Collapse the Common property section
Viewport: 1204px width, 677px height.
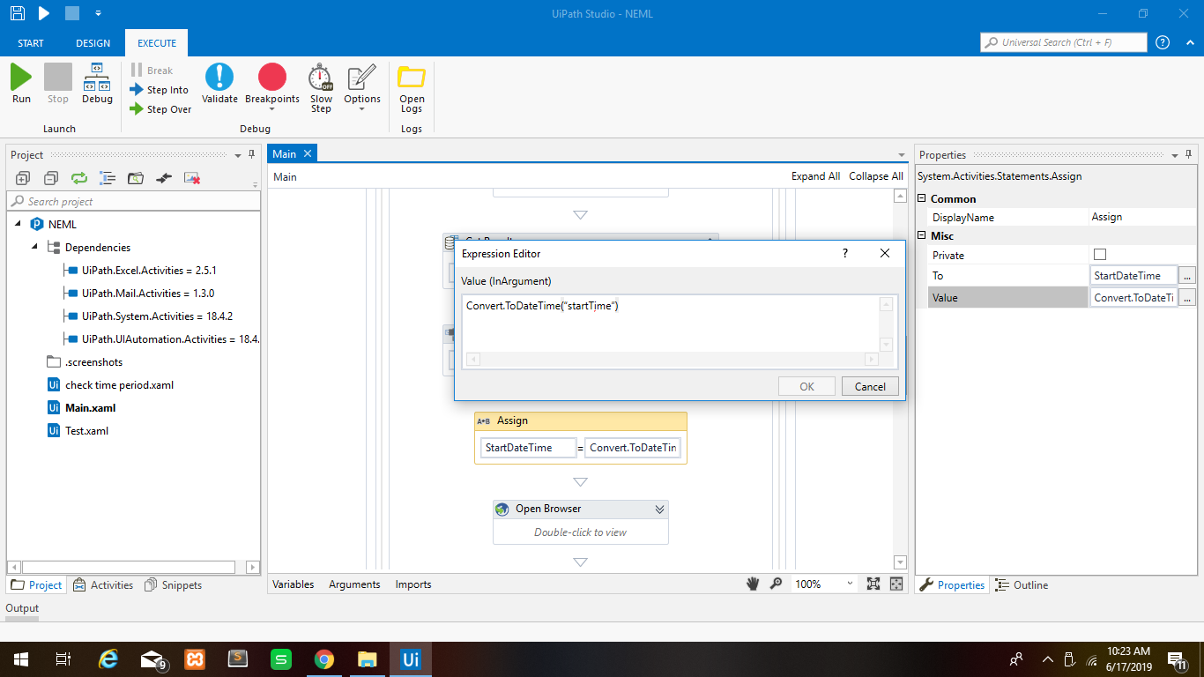(922, 198)
